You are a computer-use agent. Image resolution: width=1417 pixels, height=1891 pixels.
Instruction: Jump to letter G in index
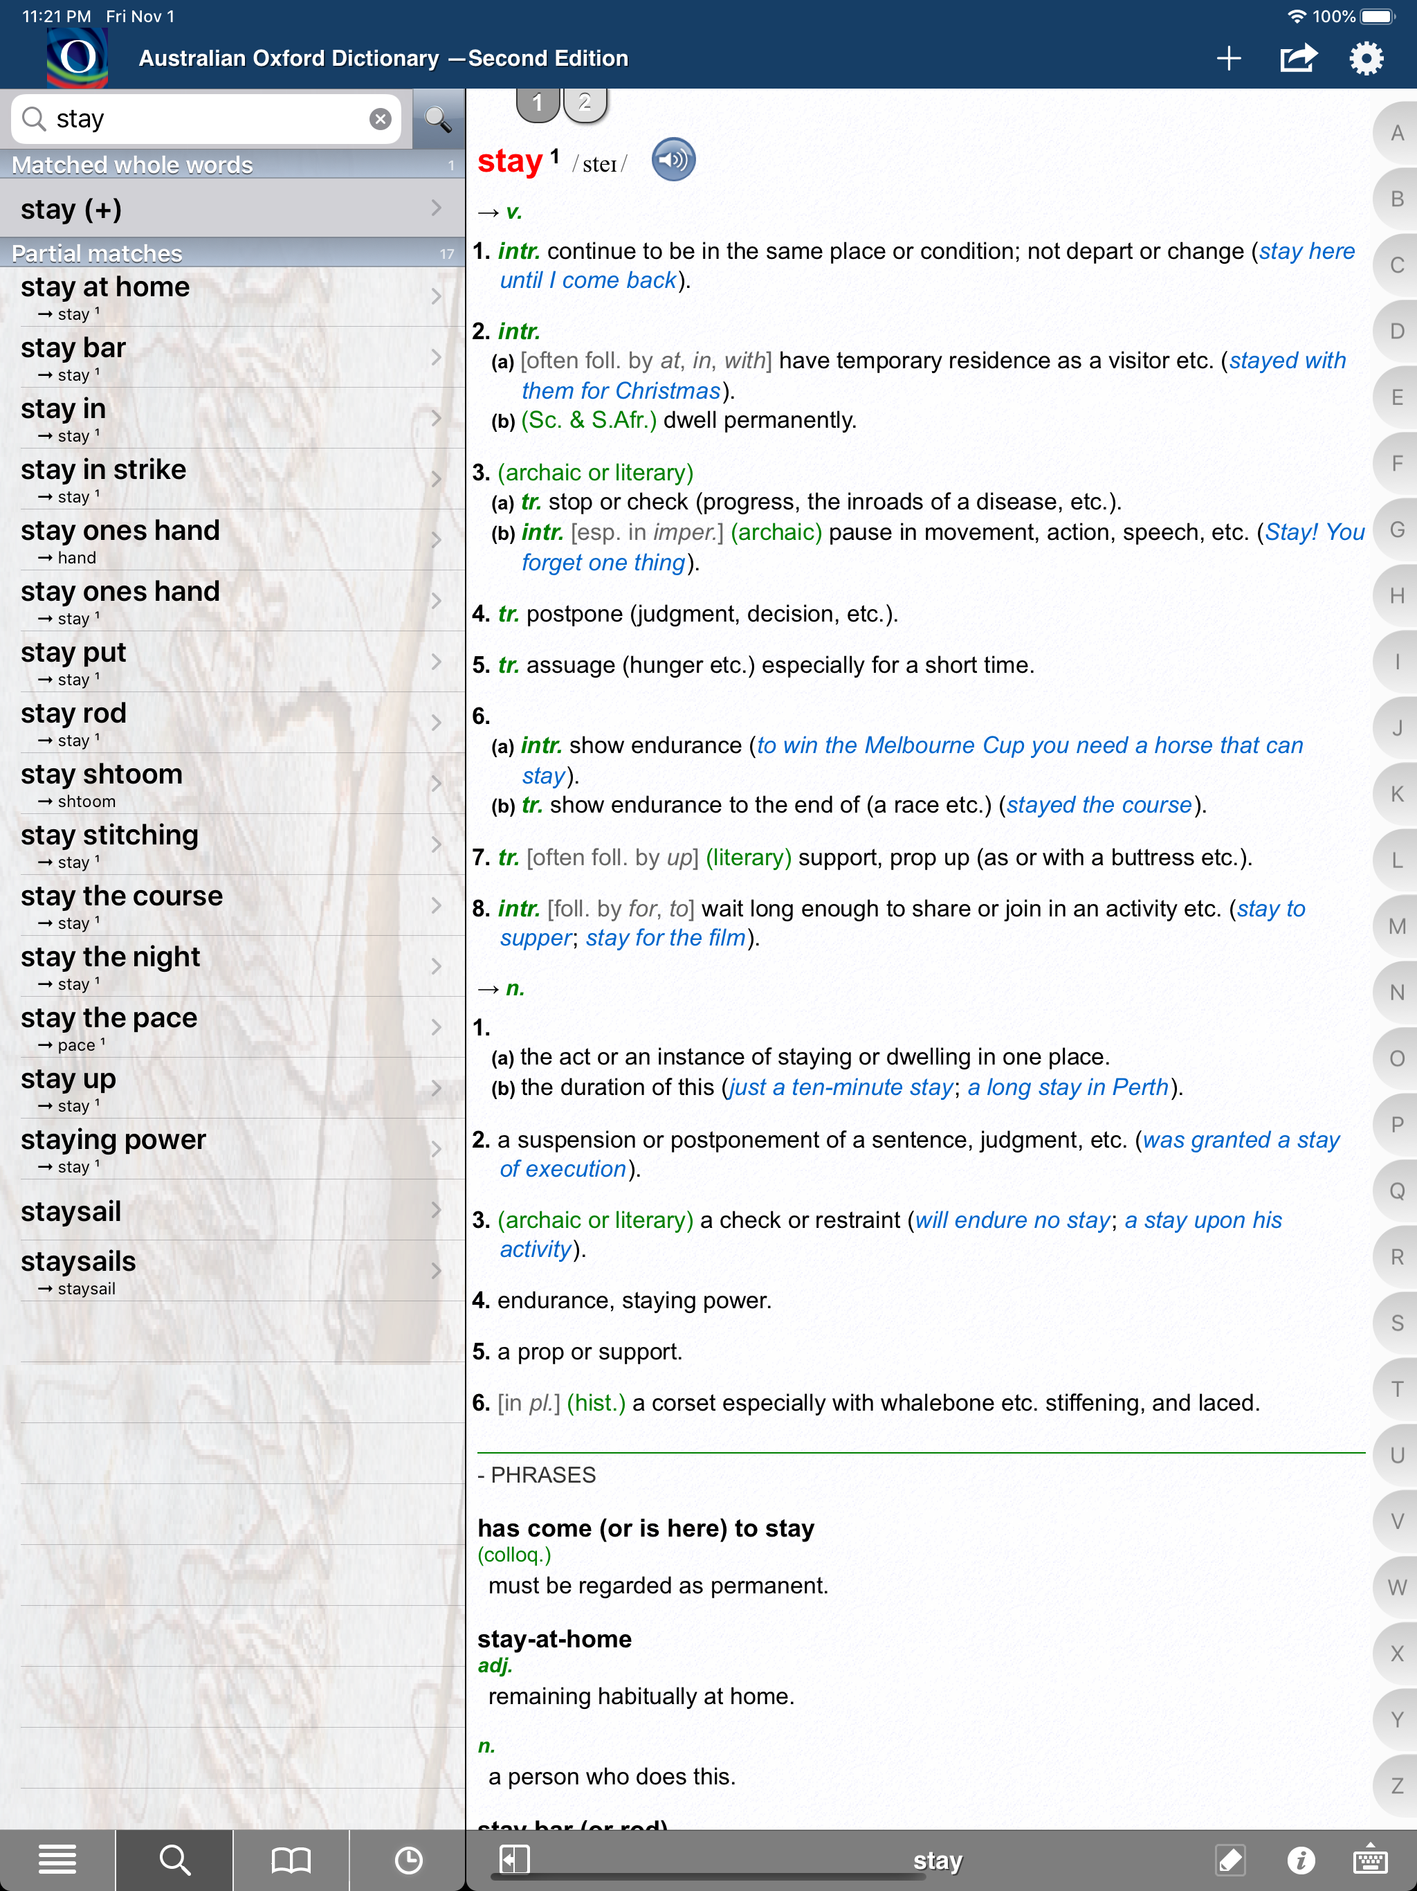point(1396,530)
